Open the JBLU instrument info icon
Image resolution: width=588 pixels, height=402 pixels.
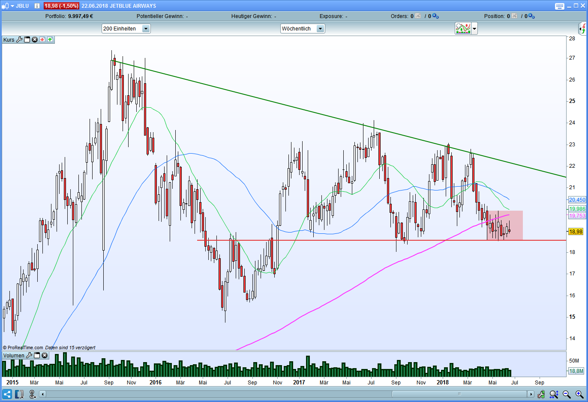[37, 6]
